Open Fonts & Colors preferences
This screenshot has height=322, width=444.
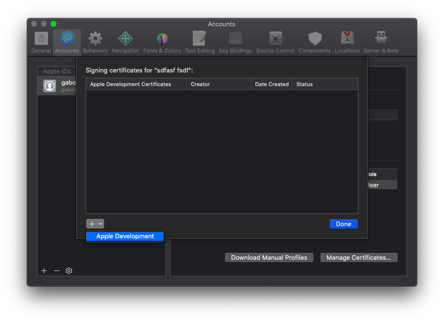tap(162, 42)
